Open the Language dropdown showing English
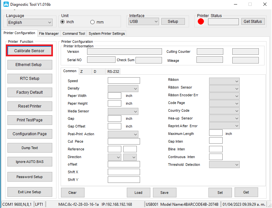The width and height of the screenshot is (272, 208). tap(30, 23)
